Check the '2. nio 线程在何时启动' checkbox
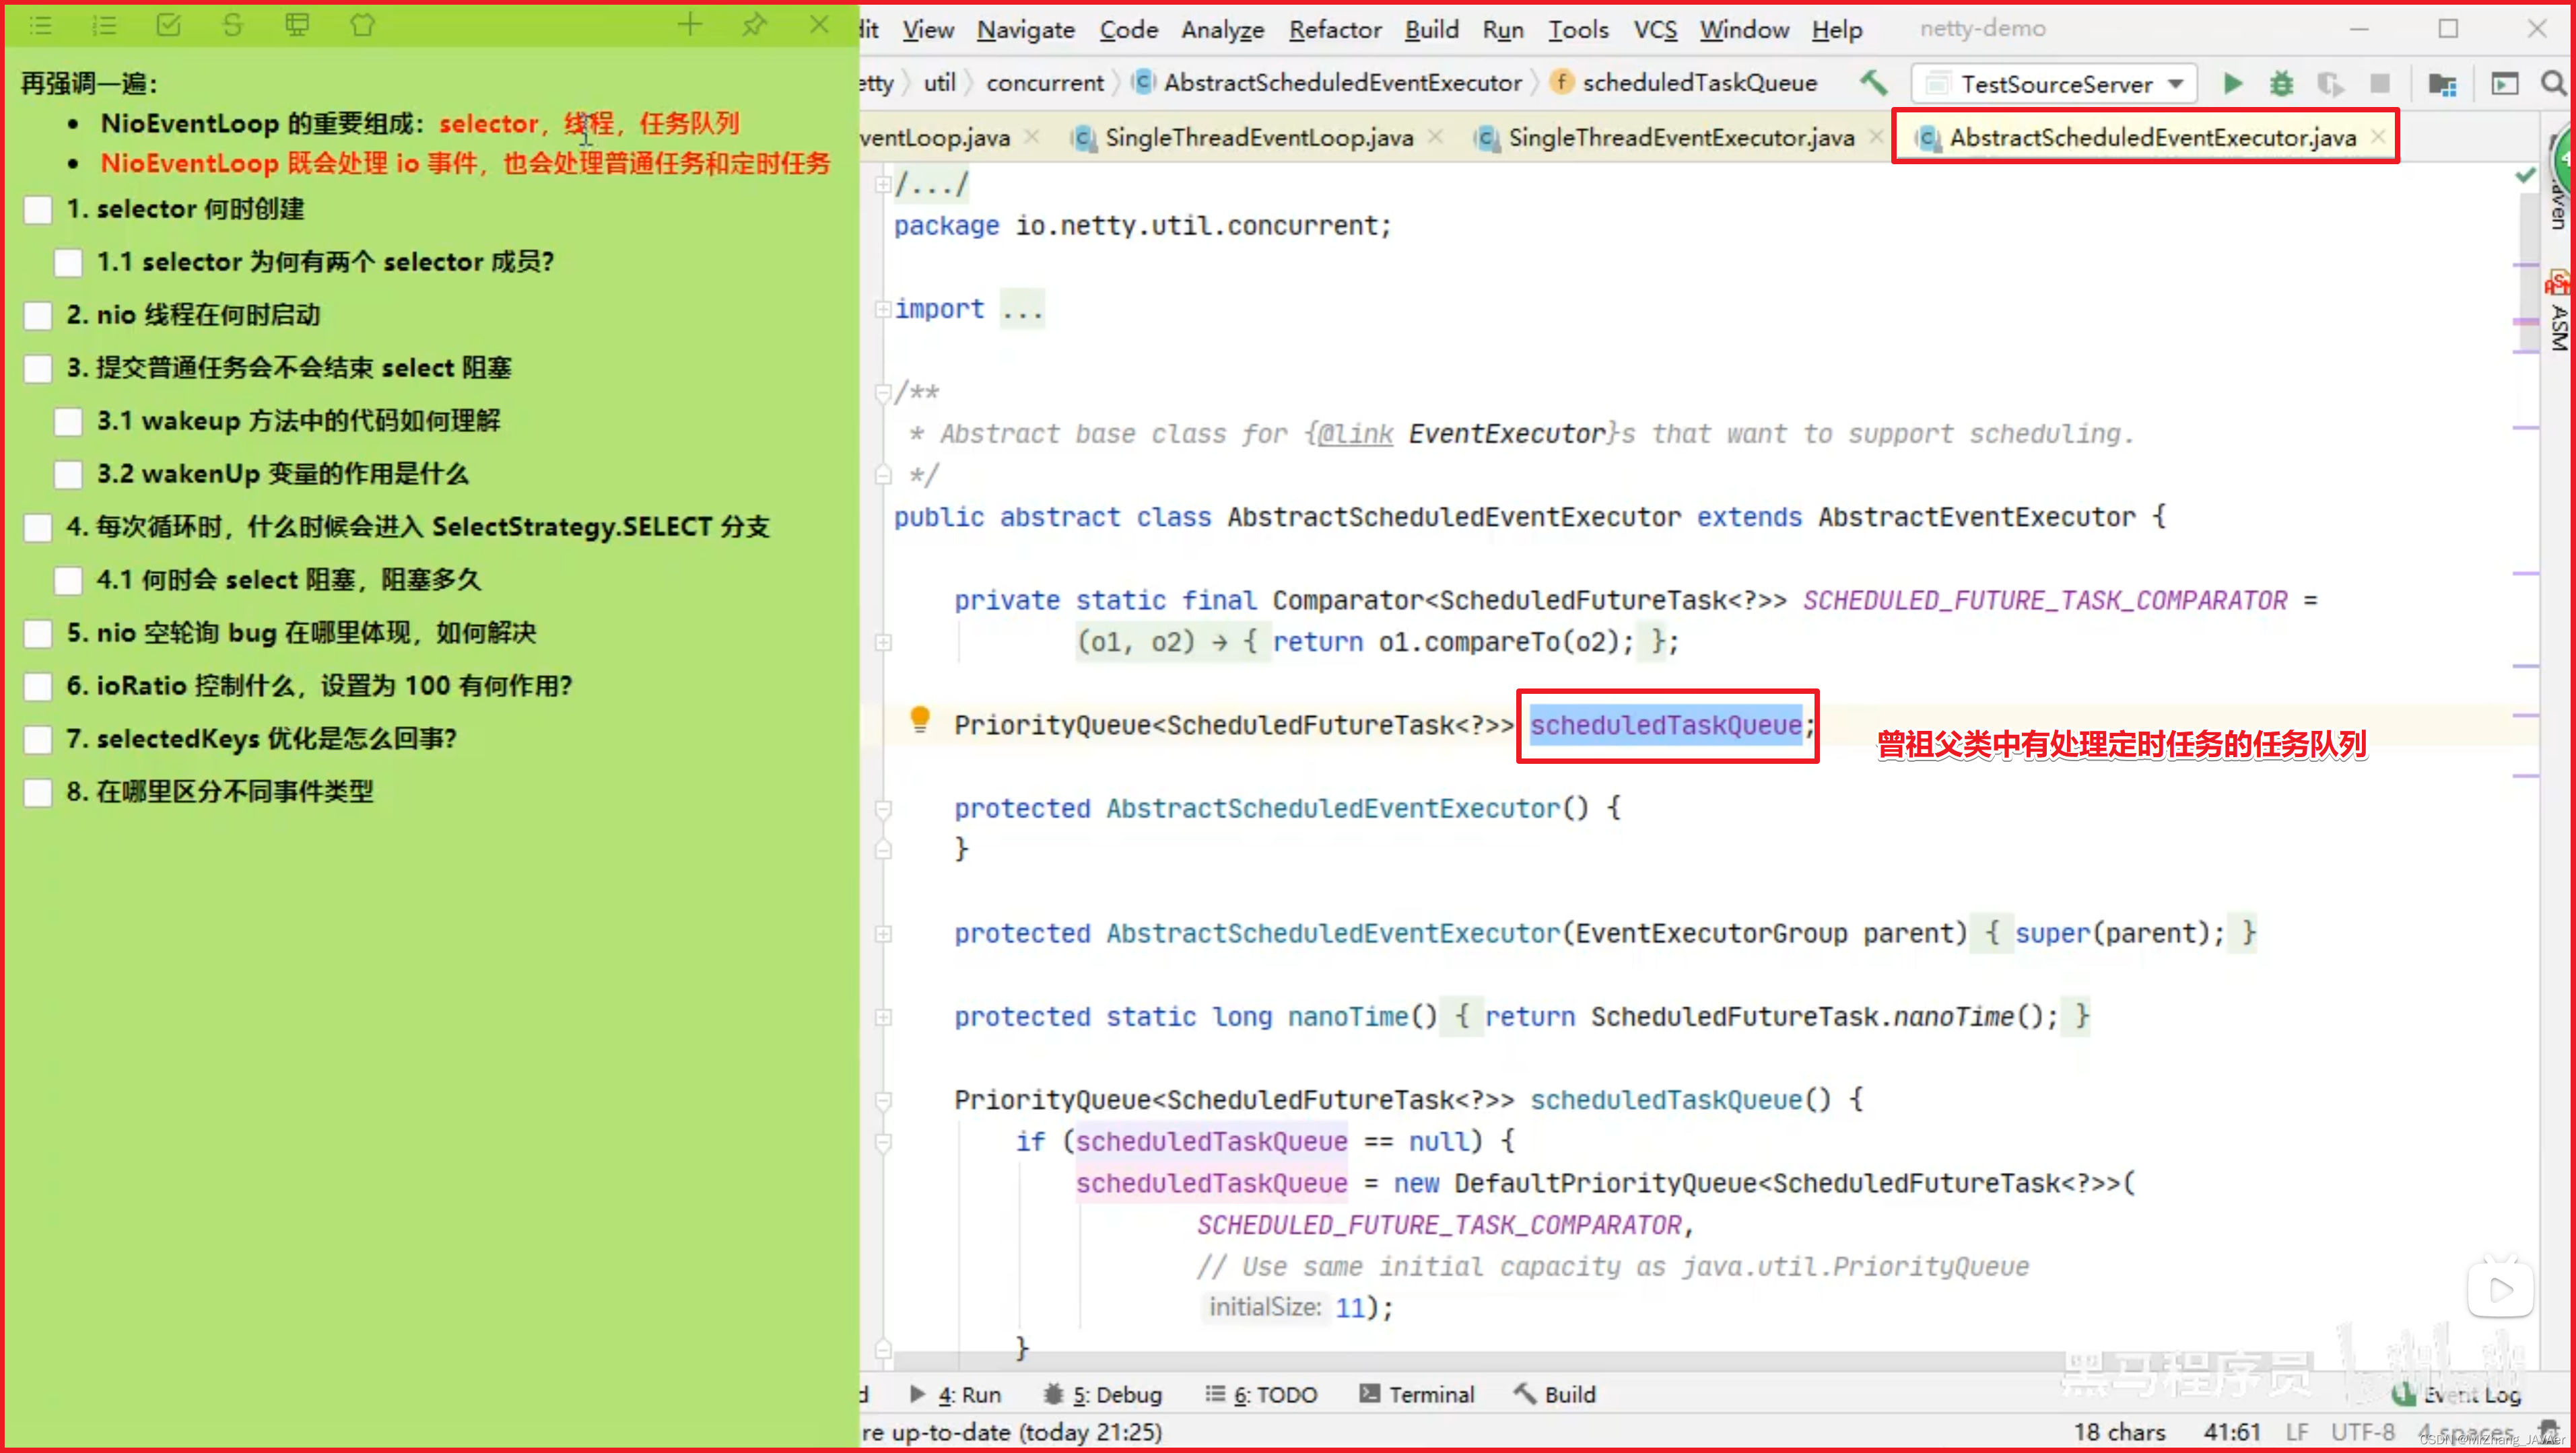The width and height of the screenshot is (2576, 1453). point(38,316)
